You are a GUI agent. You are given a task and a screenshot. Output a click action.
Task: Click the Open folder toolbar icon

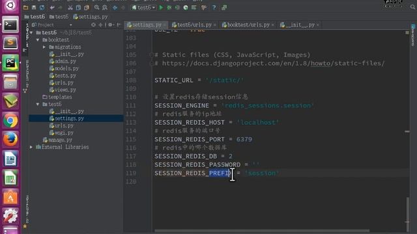click(x=26, y=8)
